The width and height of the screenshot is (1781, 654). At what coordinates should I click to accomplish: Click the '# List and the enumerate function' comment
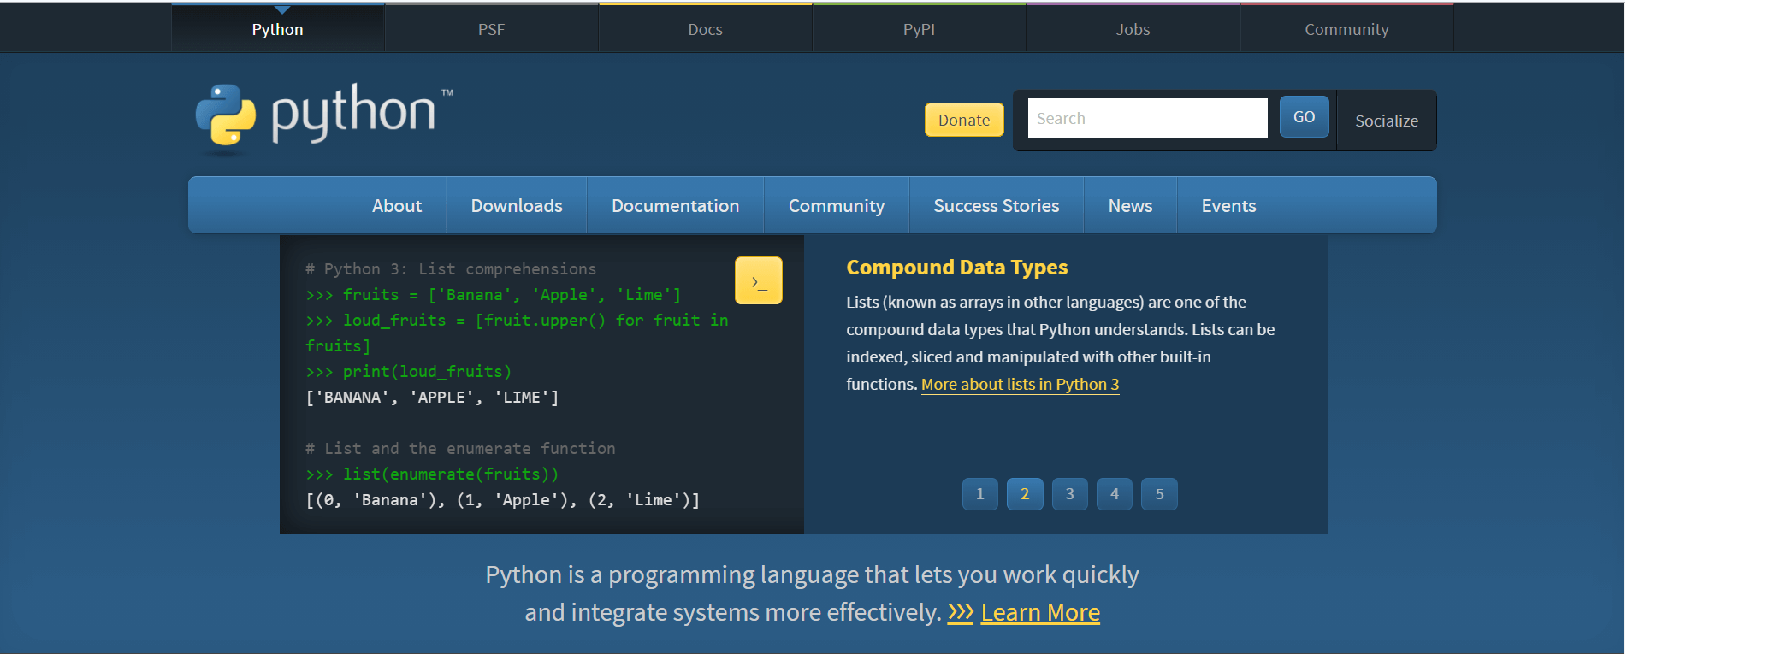460,449
